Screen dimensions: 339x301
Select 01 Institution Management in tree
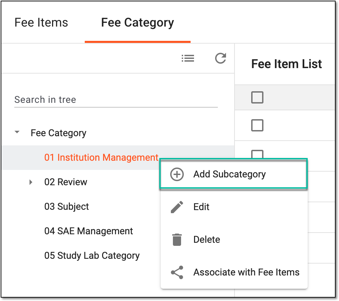pyautogui.click(x=101, y=157)
